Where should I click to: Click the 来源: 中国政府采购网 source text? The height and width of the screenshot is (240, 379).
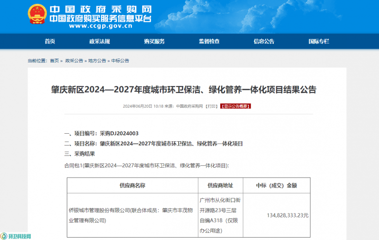(184, 106)
